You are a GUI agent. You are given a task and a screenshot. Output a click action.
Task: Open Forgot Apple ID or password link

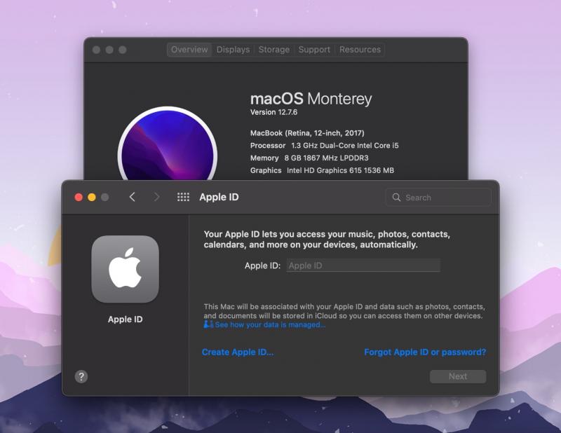pos(425,352)
